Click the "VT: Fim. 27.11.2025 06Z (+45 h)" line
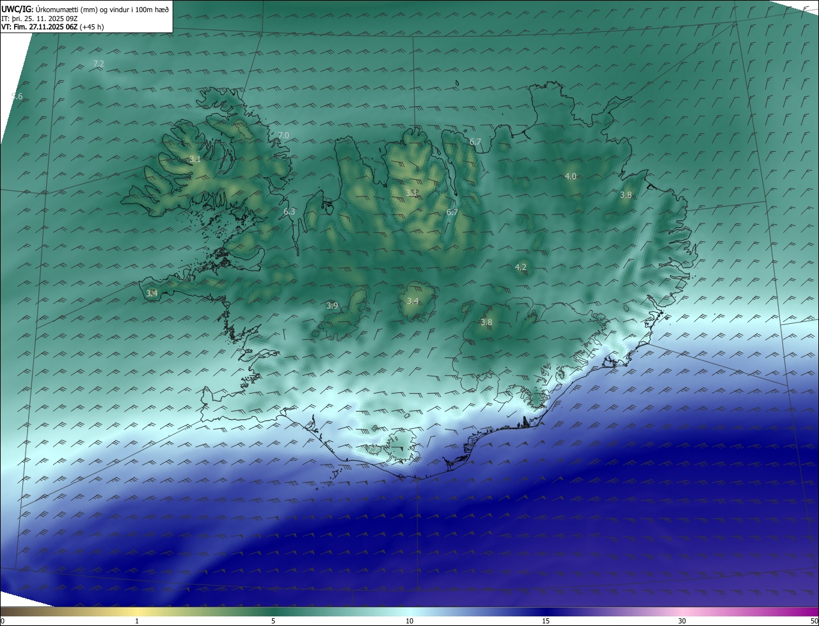Screen dimensions: 819x626 pyautogui.click(x=52, y=27)
